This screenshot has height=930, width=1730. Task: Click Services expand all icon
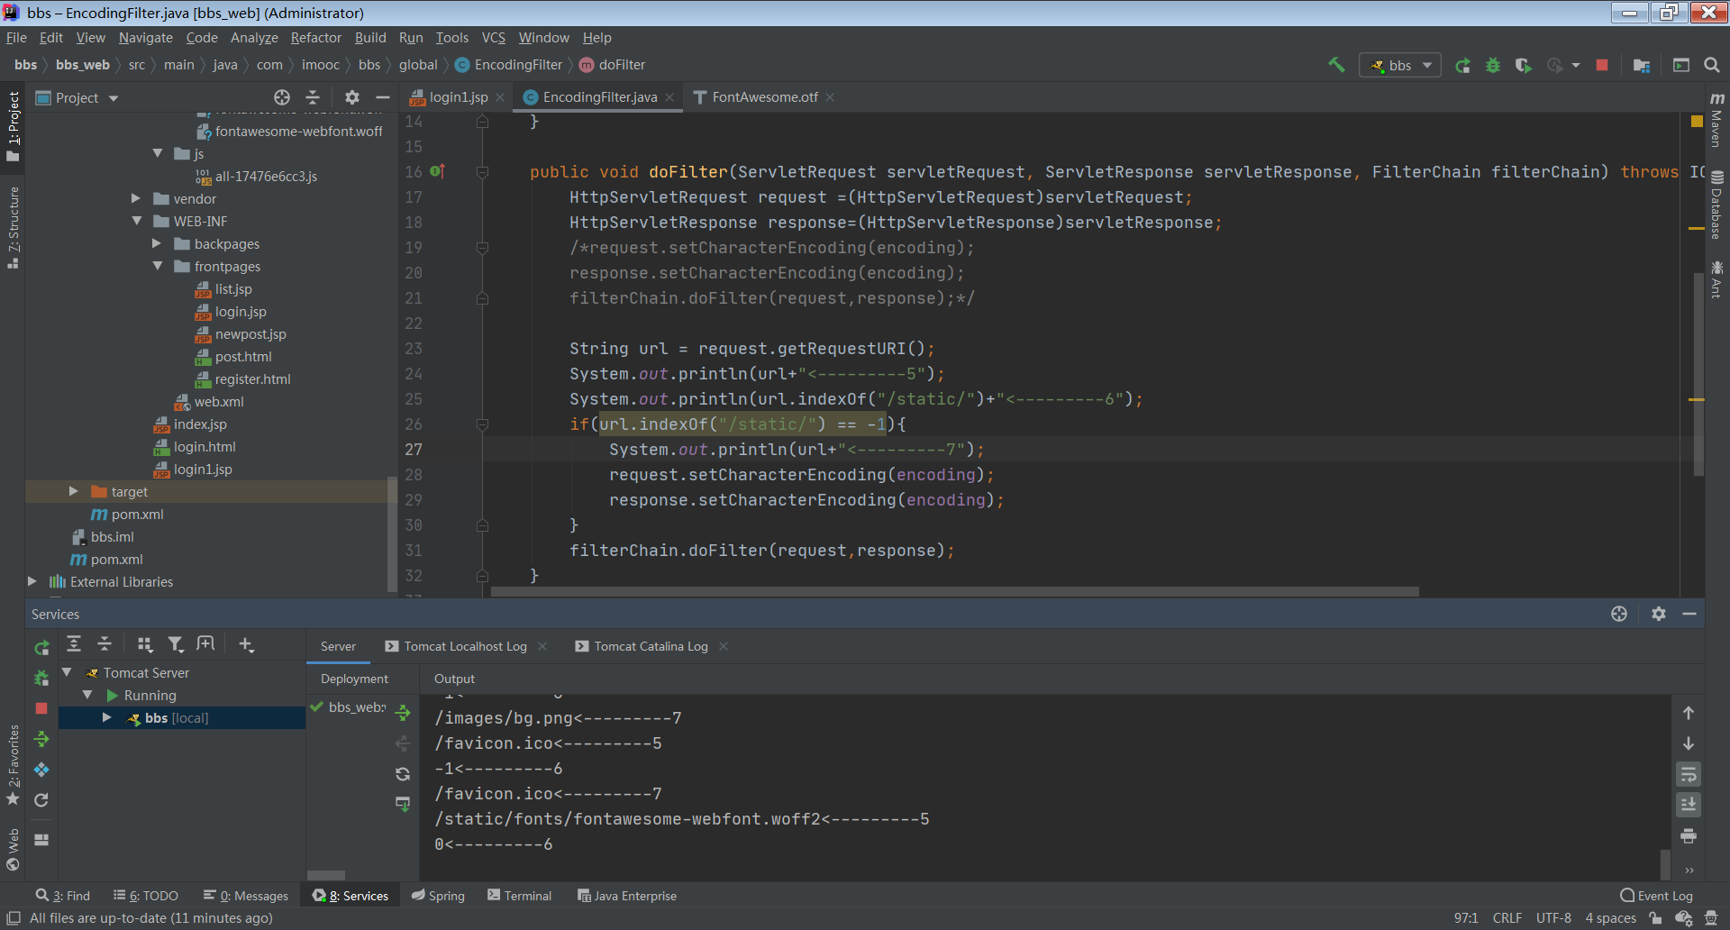pos(74,643)
